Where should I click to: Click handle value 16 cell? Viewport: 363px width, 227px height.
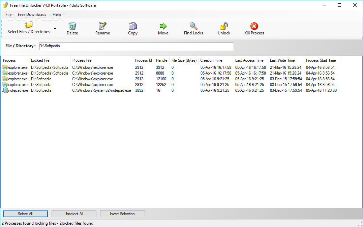coord(158,91)
